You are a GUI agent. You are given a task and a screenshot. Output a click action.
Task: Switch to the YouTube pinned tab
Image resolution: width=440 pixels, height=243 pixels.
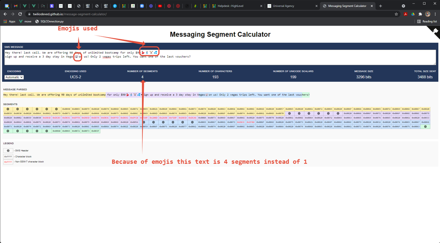(x=160, y=6)
